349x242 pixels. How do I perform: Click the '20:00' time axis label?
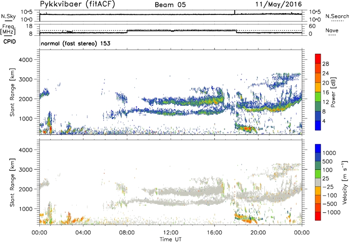(x=258, y=233)
